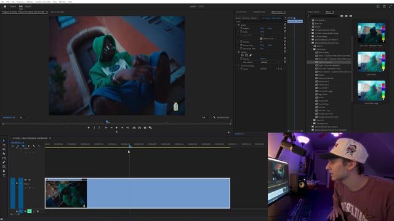Screen dimensions: 394x221
Task: Select the Razor tool
Action: tap(4, 153)
